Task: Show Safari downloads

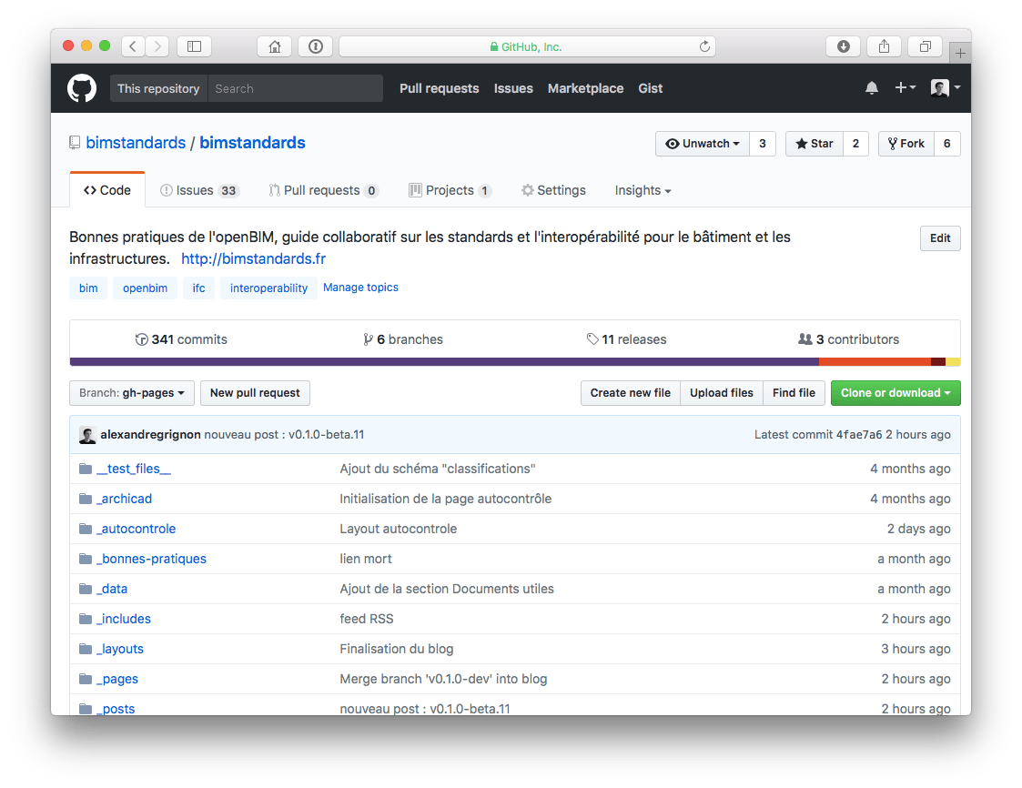Action: point(844,46)
